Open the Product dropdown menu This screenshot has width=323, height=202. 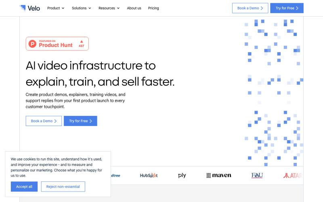pyautogui.click(x=56, y=8)
